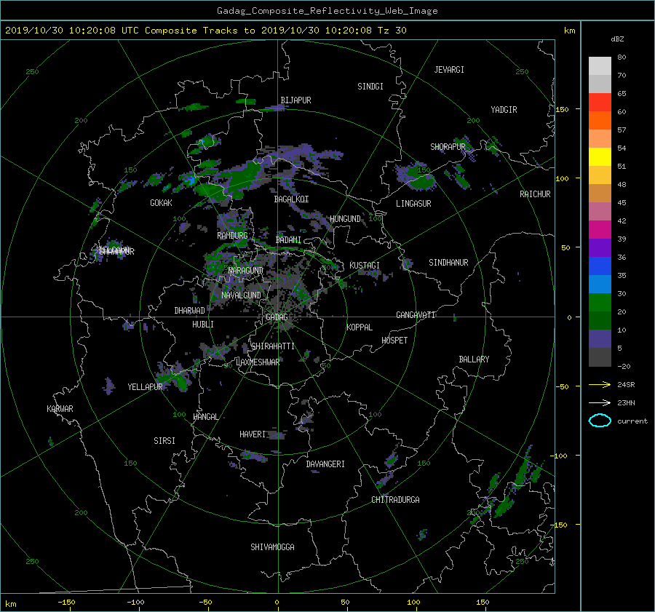Select the red 65 dBZ color swatch
Image resolution: width=655 pixels, height=612 pixels.
[x=600, y=102]
